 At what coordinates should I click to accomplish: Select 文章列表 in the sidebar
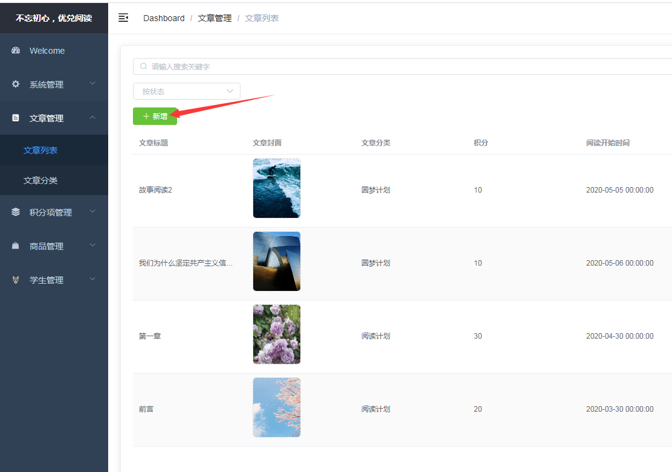(54, 150)
